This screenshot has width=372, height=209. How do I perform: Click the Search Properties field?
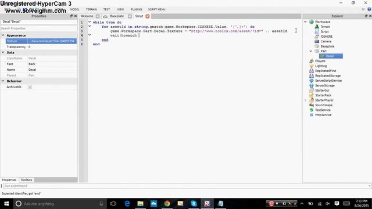pyautogui.click(x=39, y=28)
